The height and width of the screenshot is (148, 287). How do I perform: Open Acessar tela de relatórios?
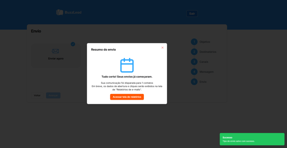[127, 97]
